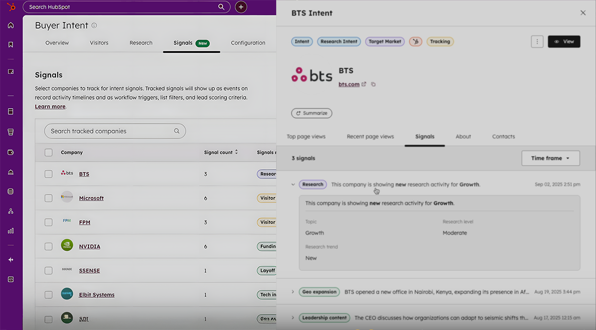Click the create (+) icon beside the search bar
Viewport: 596px width, 330px height.
[x=241, y=7]
